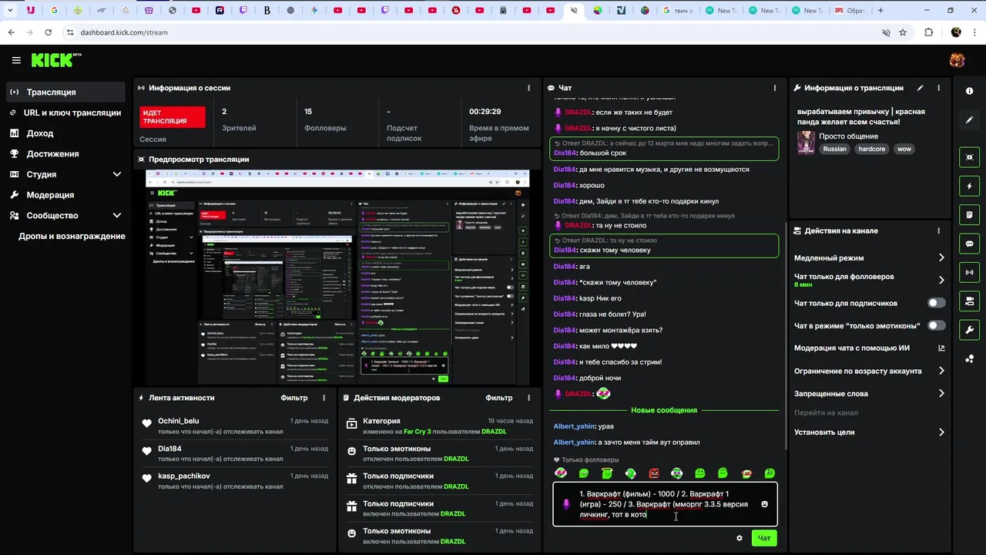
Task: Toggle the stream preview widget icon
Action: click(969, 157)
